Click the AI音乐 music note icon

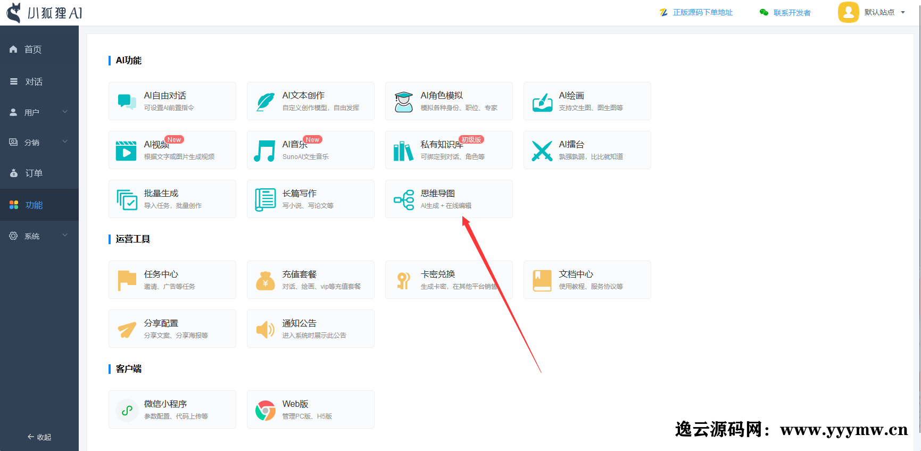point(264,151)
